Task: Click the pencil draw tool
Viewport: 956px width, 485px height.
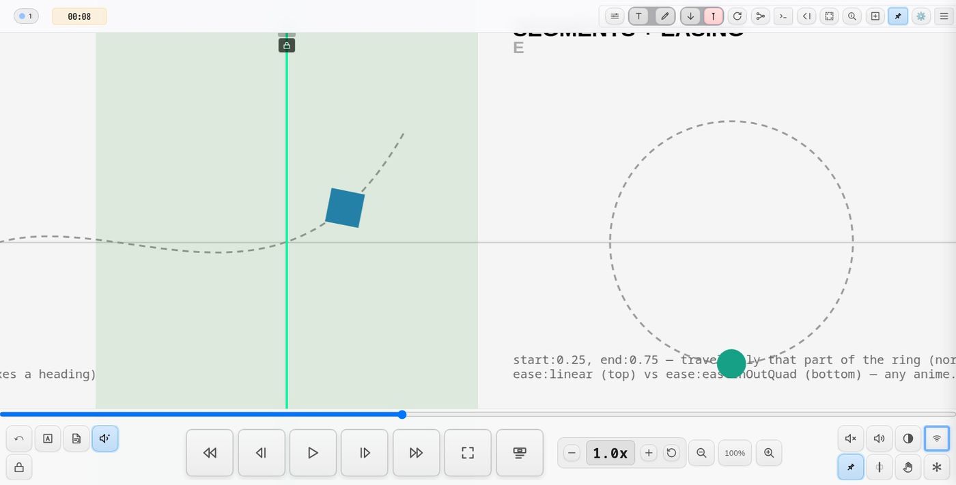Action: point(665,16)
